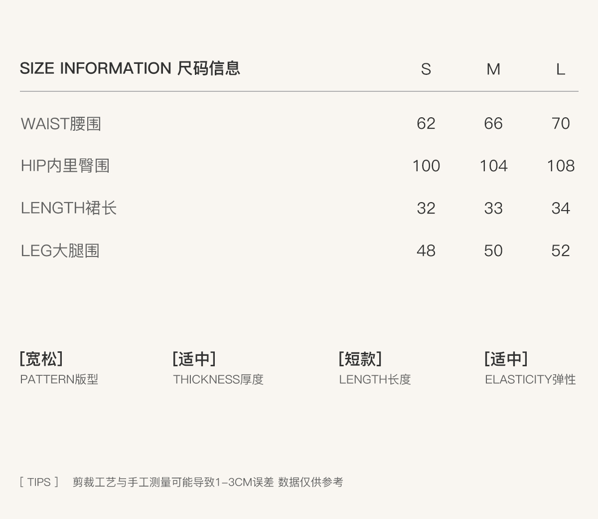Select the S size column header
The width and height of the screenshot is (598, 519).
click(426, 69)
